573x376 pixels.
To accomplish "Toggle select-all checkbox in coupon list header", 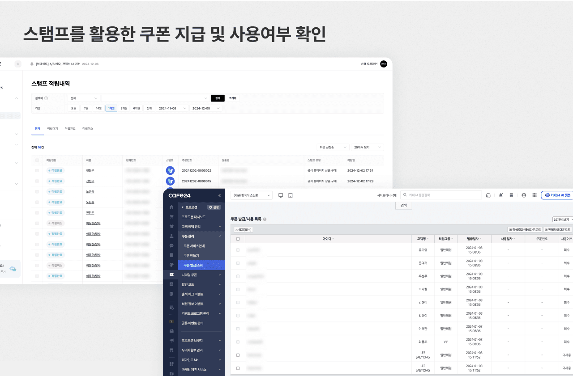I will point(238,239).
